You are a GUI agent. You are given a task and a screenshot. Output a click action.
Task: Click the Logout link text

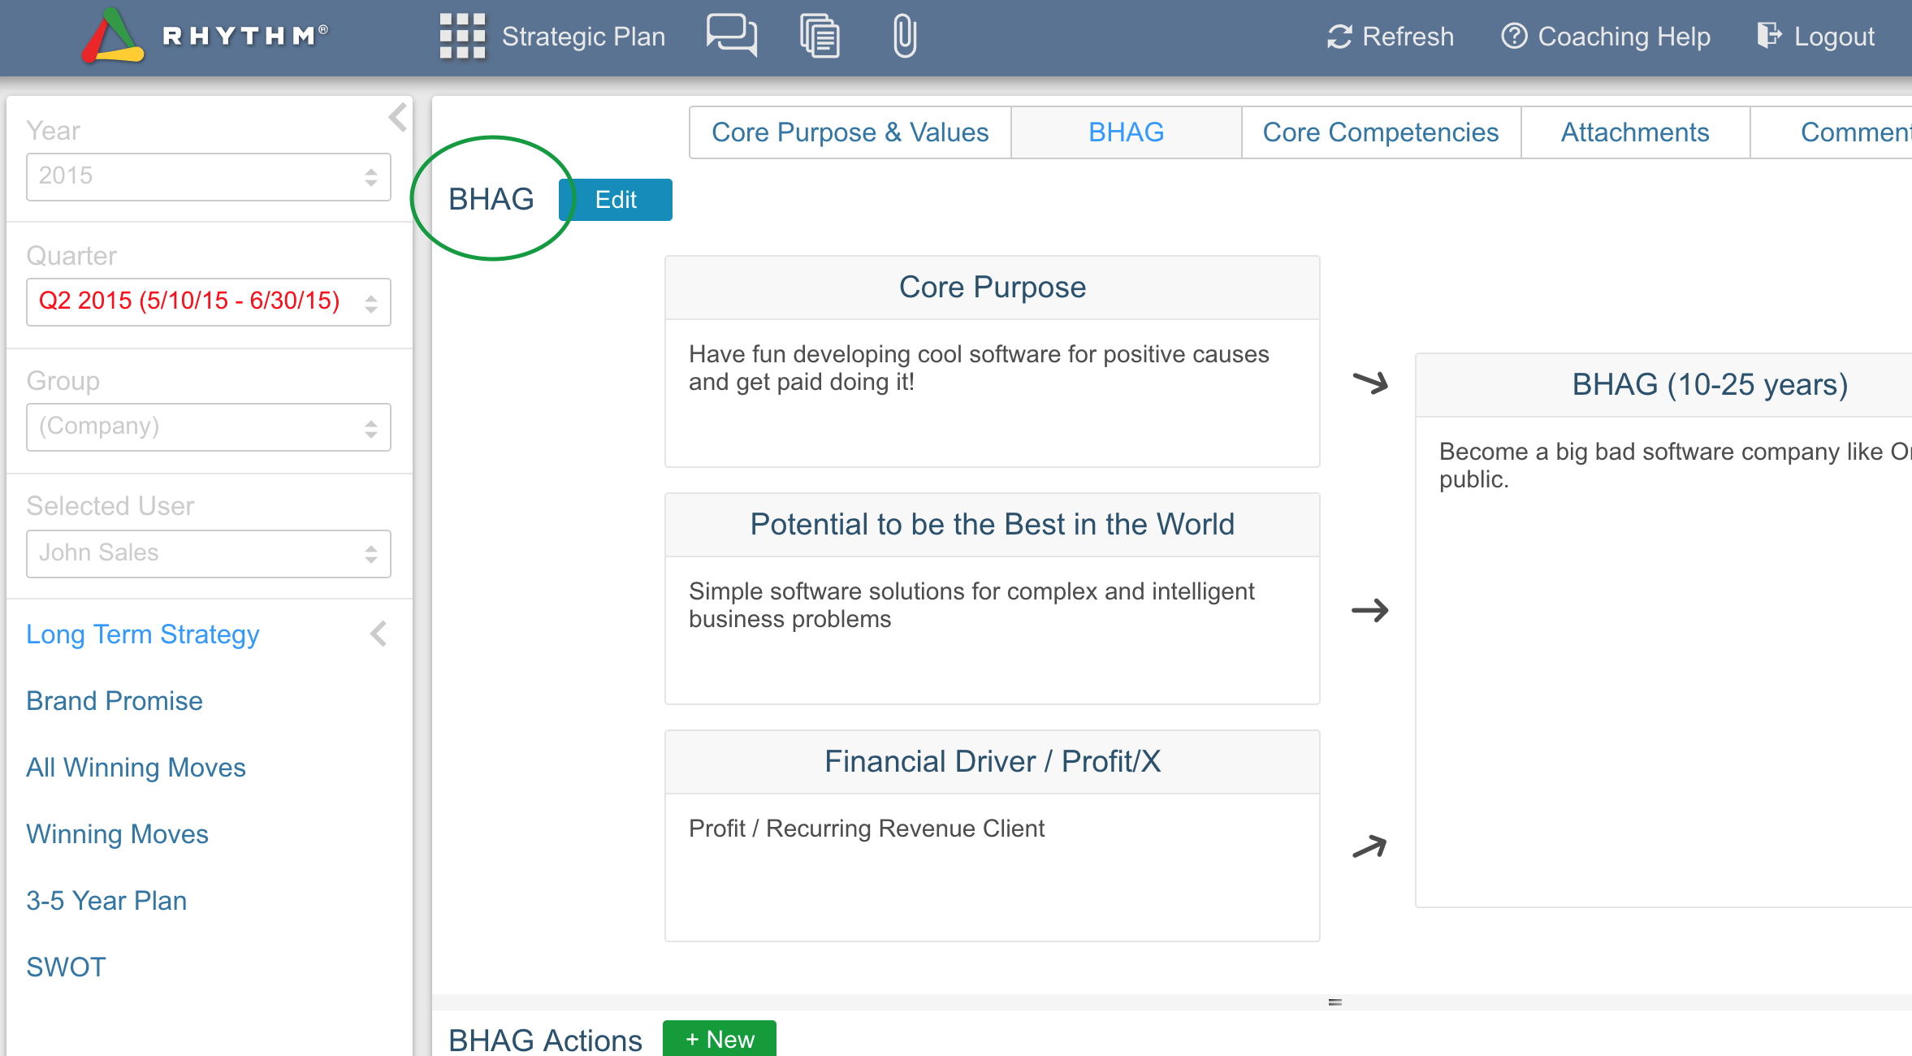click(x=1834, y=37)
